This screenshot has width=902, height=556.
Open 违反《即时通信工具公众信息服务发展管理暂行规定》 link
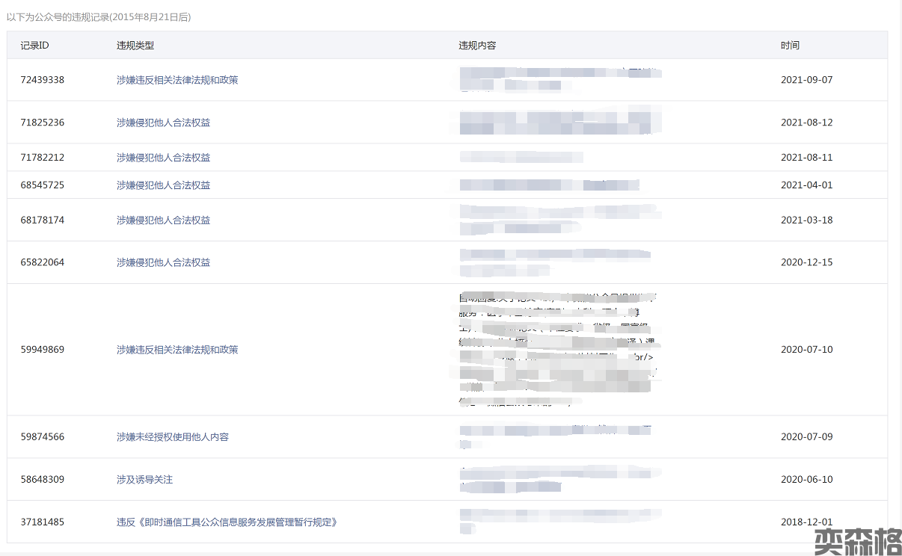[227, 522]
